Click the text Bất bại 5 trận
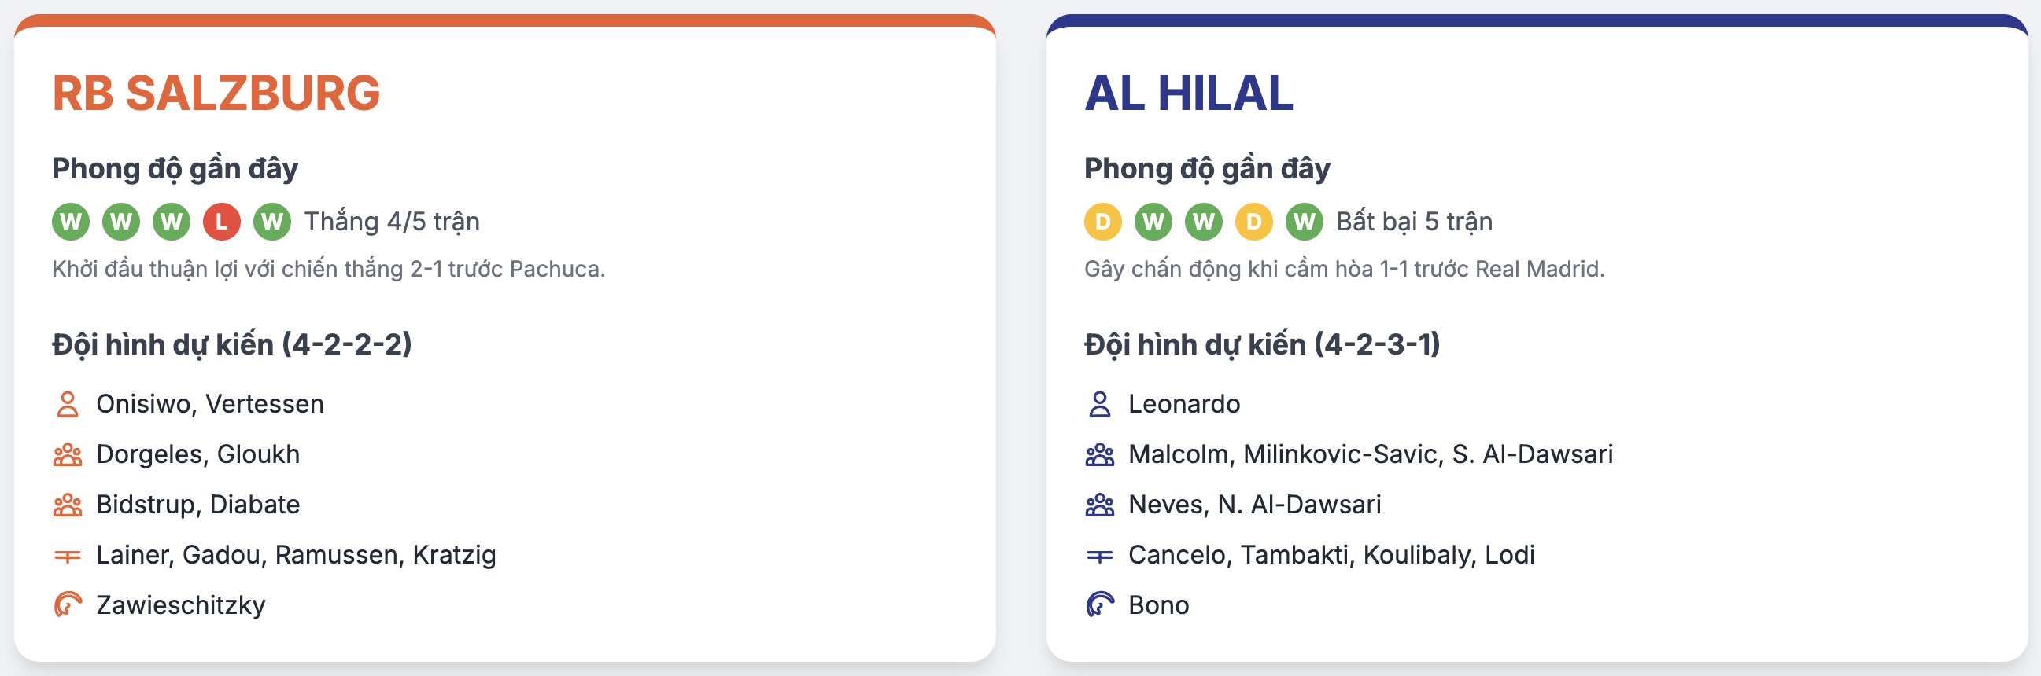 [1414, 222]
